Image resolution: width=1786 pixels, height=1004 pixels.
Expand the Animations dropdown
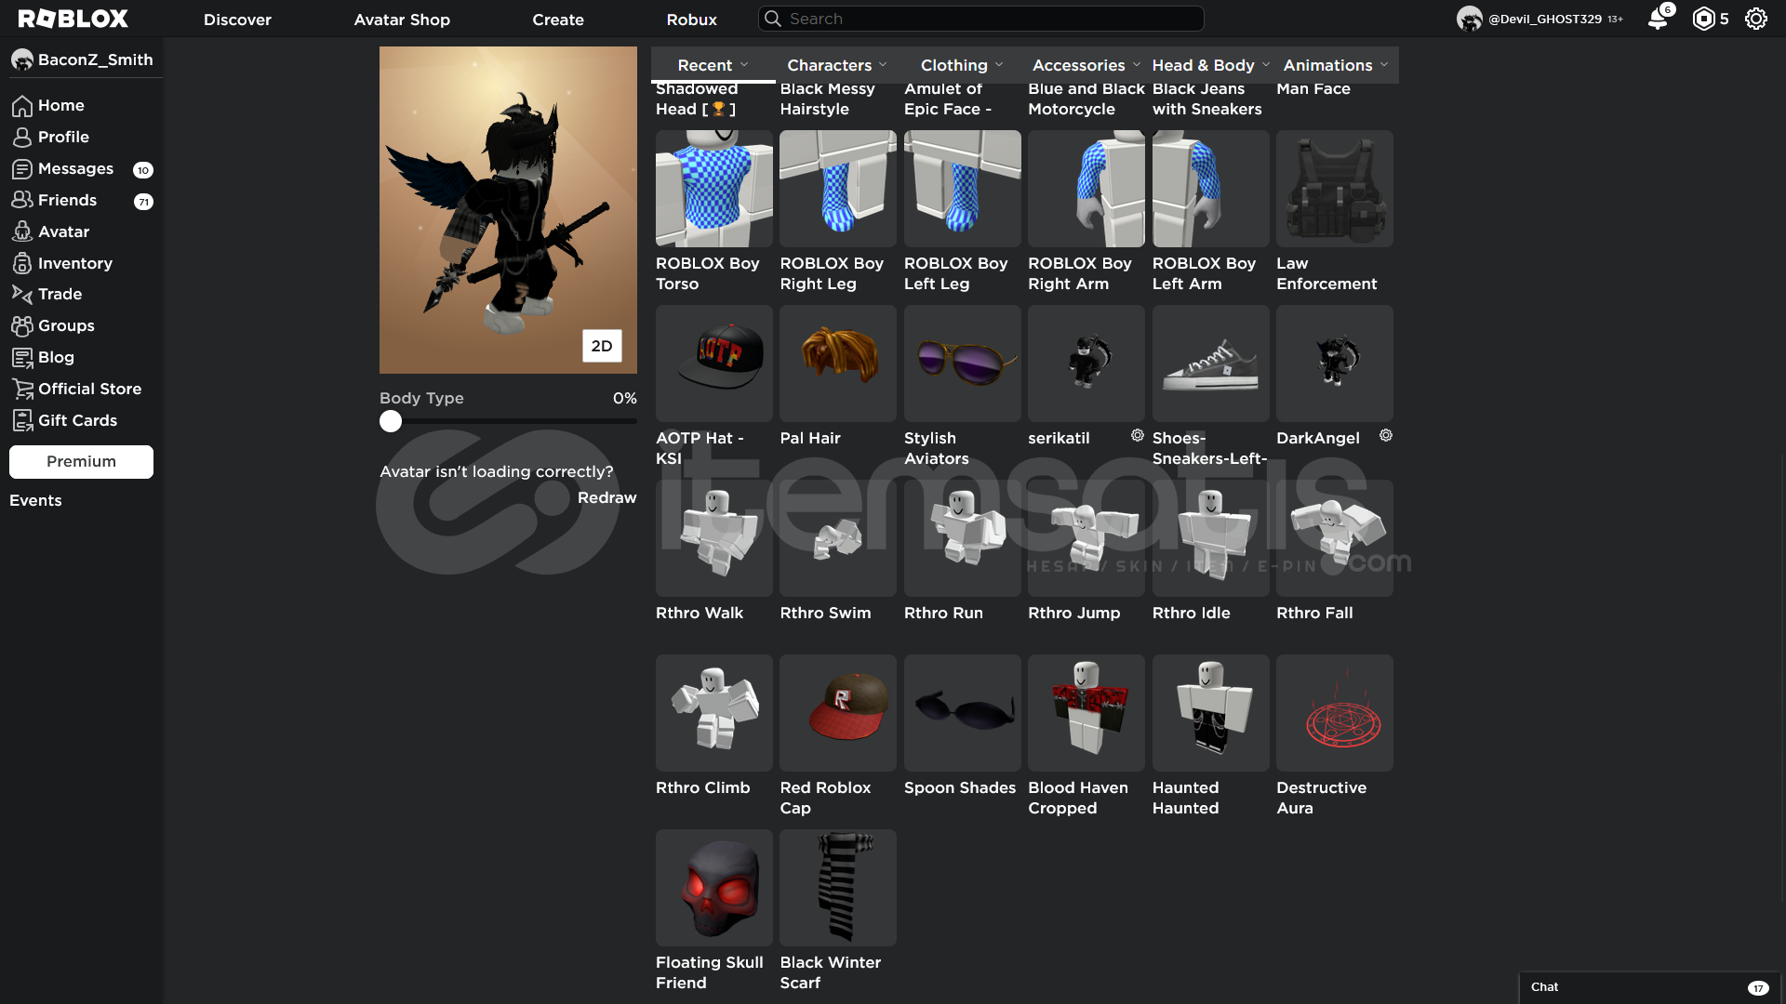pyautogui.click(x=1335, y=65)
